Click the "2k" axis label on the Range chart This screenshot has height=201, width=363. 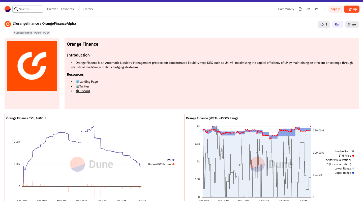[198, 126]
